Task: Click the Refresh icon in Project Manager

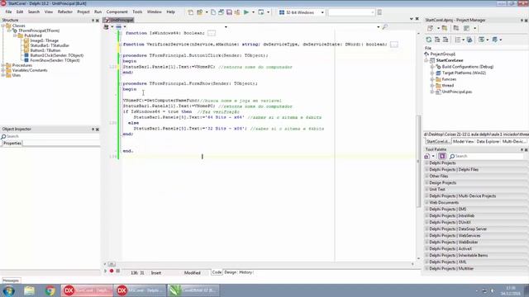Action: [429, 40]
